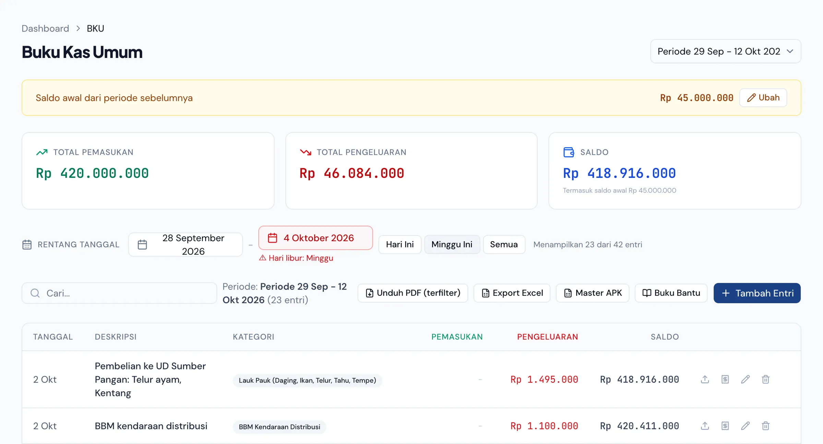Click the BBM Kendaraan Distribusi category tag
Viewport: 823px width, 444px height.
(x=279, y=427)
